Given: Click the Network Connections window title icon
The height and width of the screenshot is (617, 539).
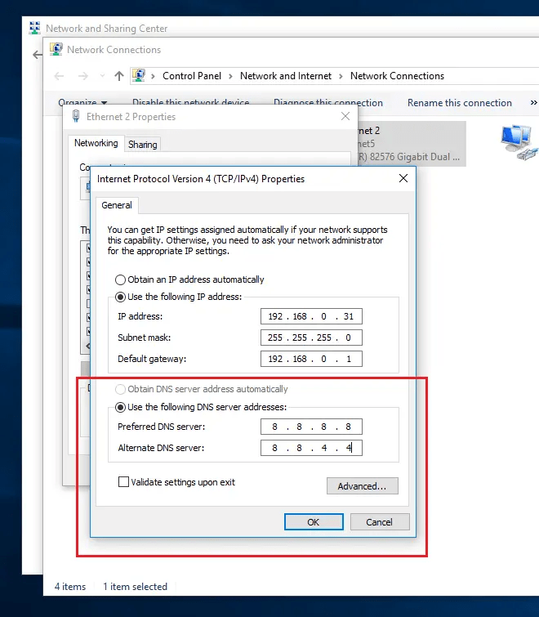Looking at the screenshot, I should click(56, 50).
